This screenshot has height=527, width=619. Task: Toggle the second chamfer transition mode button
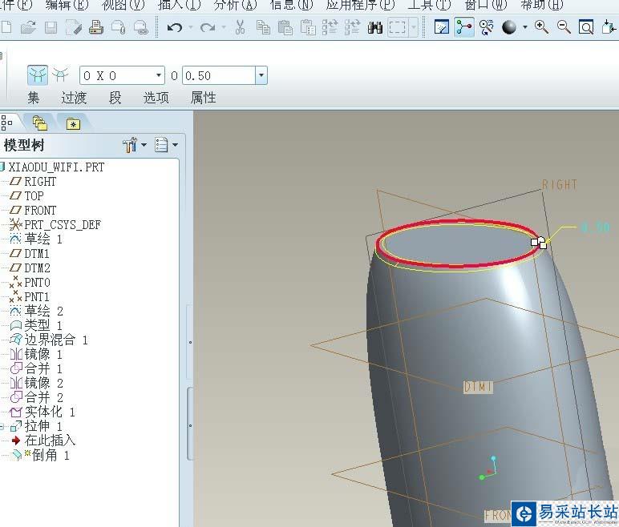pos(60,75)
